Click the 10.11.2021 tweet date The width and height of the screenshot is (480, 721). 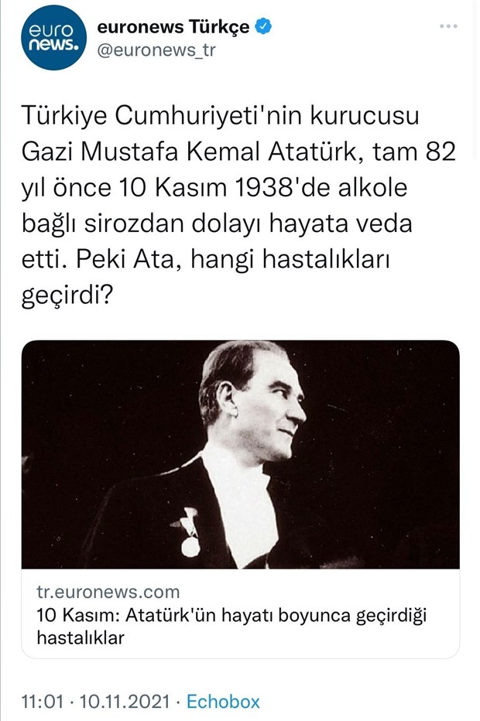pyautogui.click(x=124, y=702)
